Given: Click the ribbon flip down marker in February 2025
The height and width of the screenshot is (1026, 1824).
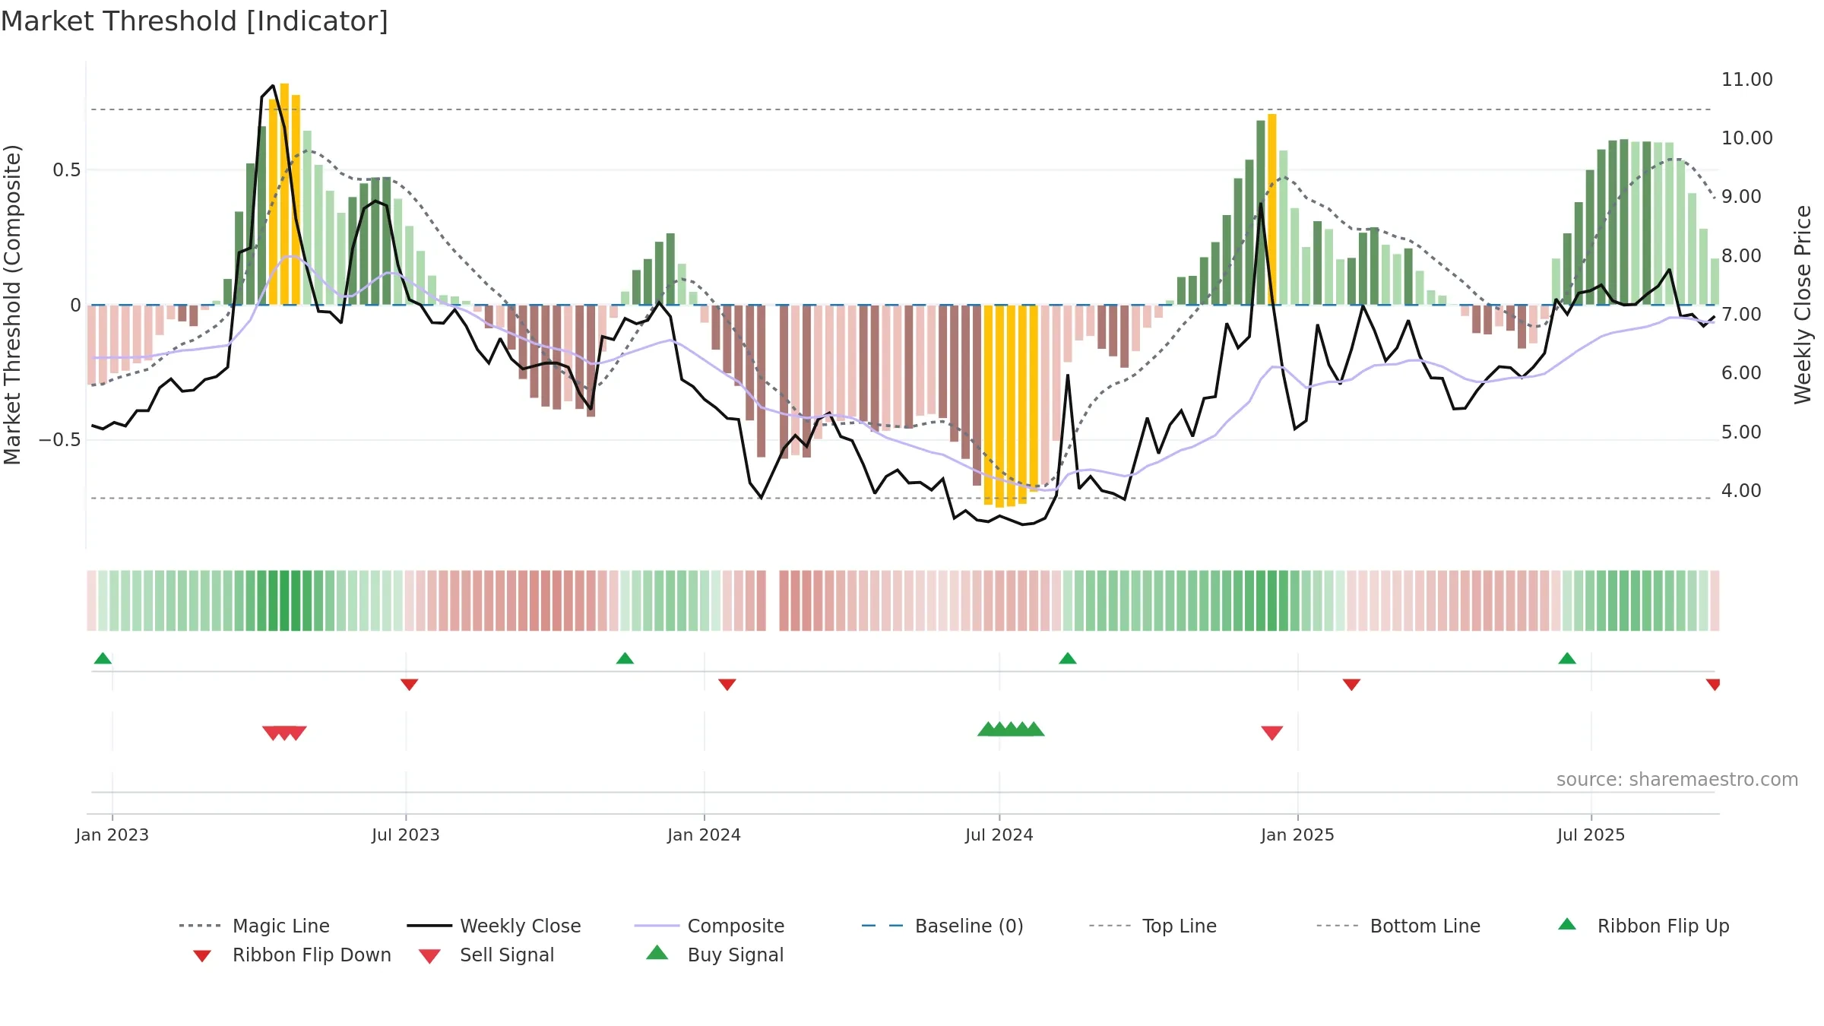Looking at the screenshot, I should [x=1351, y=685].
